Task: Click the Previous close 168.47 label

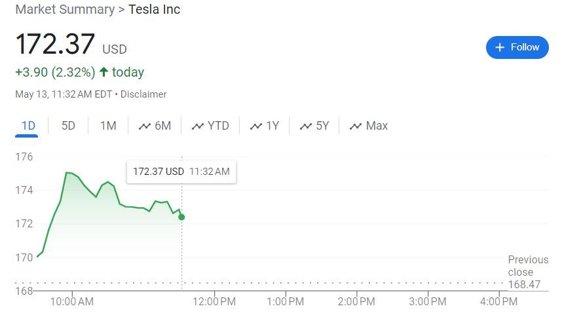Action: pos(524,272)
